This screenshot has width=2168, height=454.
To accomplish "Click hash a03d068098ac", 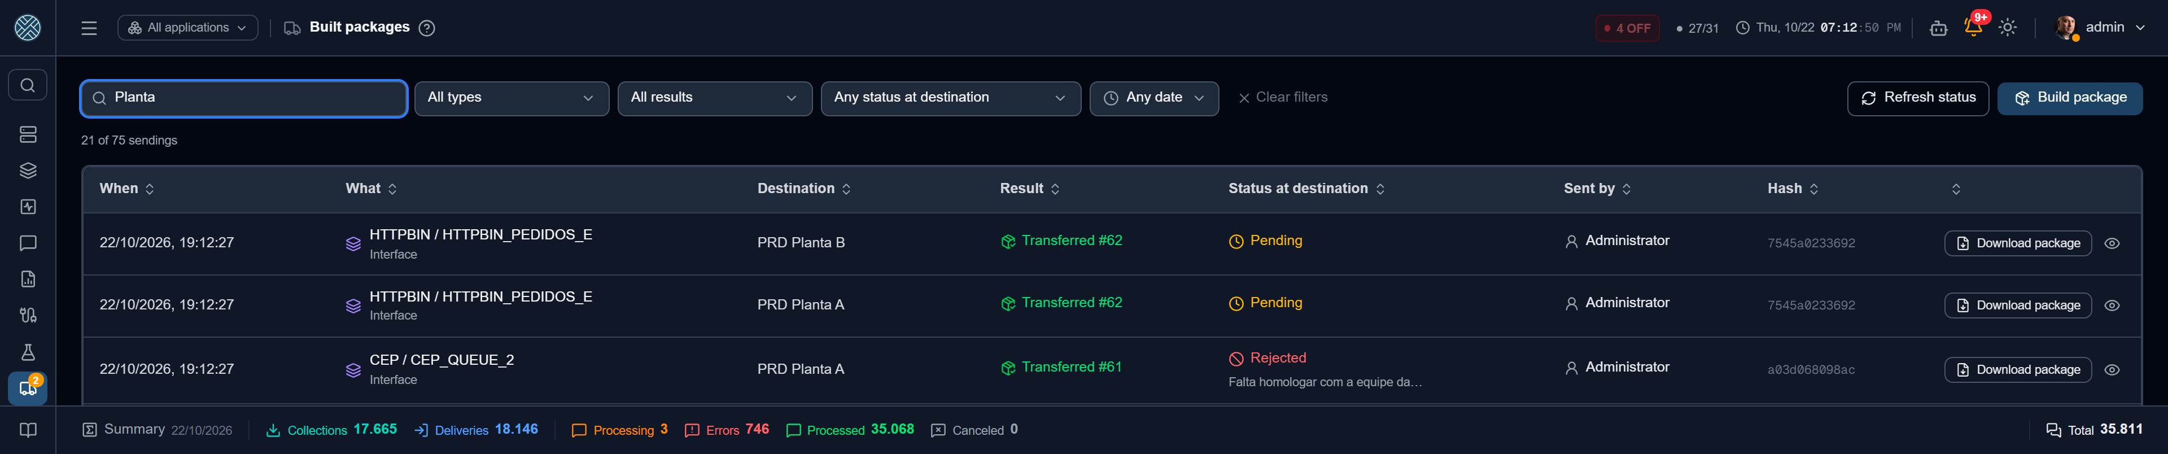I will [1810, 370].
